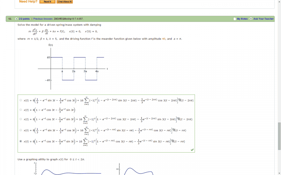Open the 2/2 points link
Screen dimensions: 281x175
(24, 19)
